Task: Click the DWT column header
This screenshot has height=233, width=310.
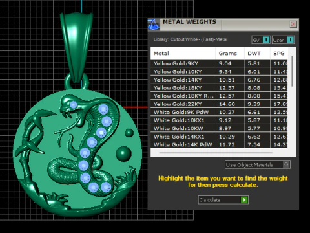Action: pyautogui.click(x=257, y=54)
